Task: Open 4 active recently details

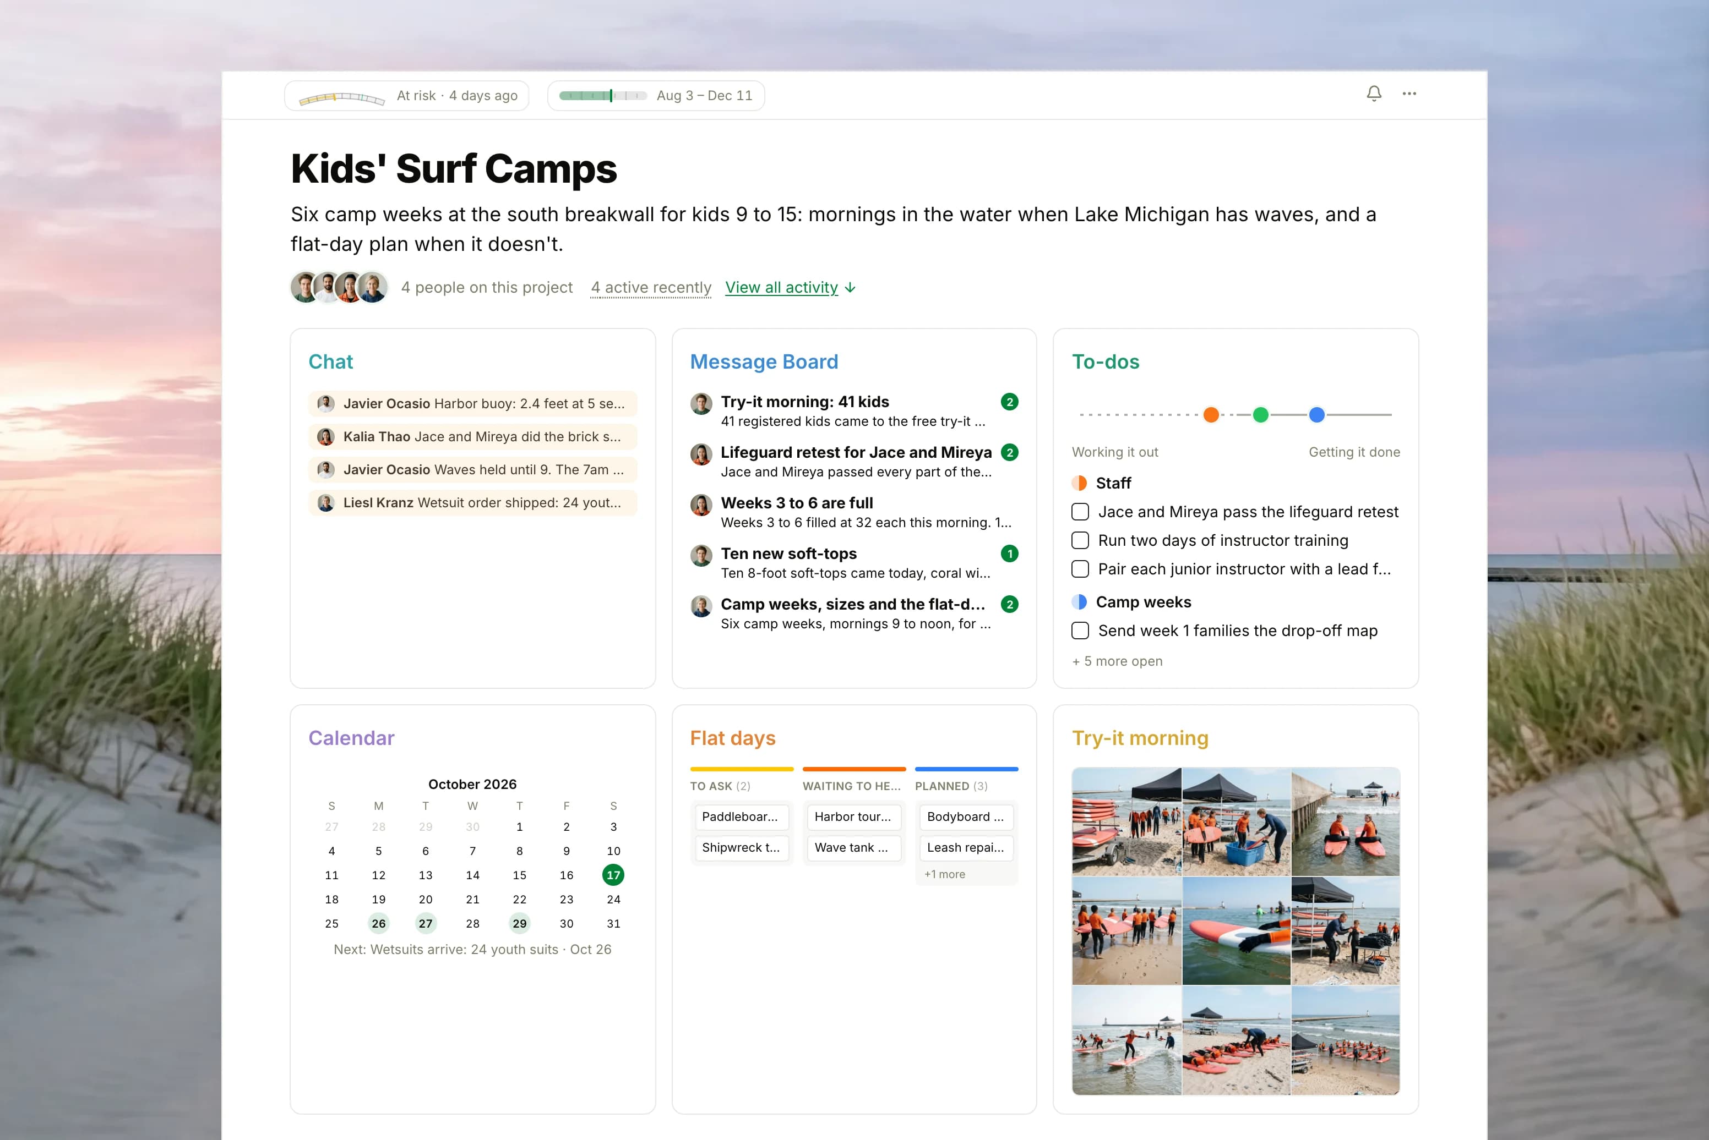Action: pos(650,287)
